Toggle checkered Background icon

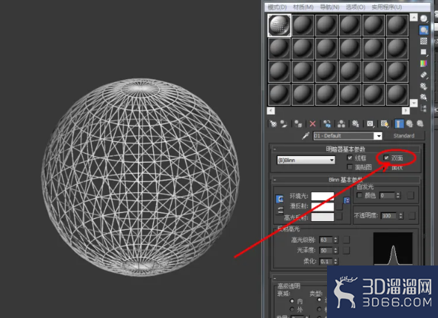coord(424,41)
